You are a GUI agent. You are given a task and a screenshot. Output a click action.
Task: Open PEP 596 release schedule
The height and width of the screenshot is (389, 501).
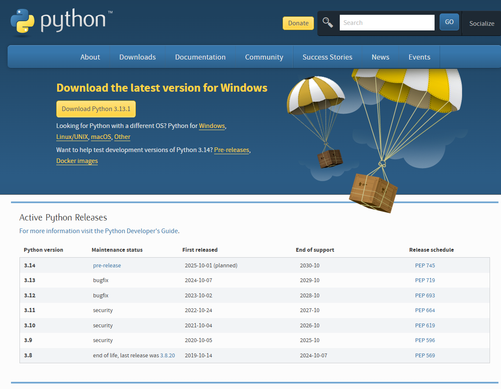point(425,340)
